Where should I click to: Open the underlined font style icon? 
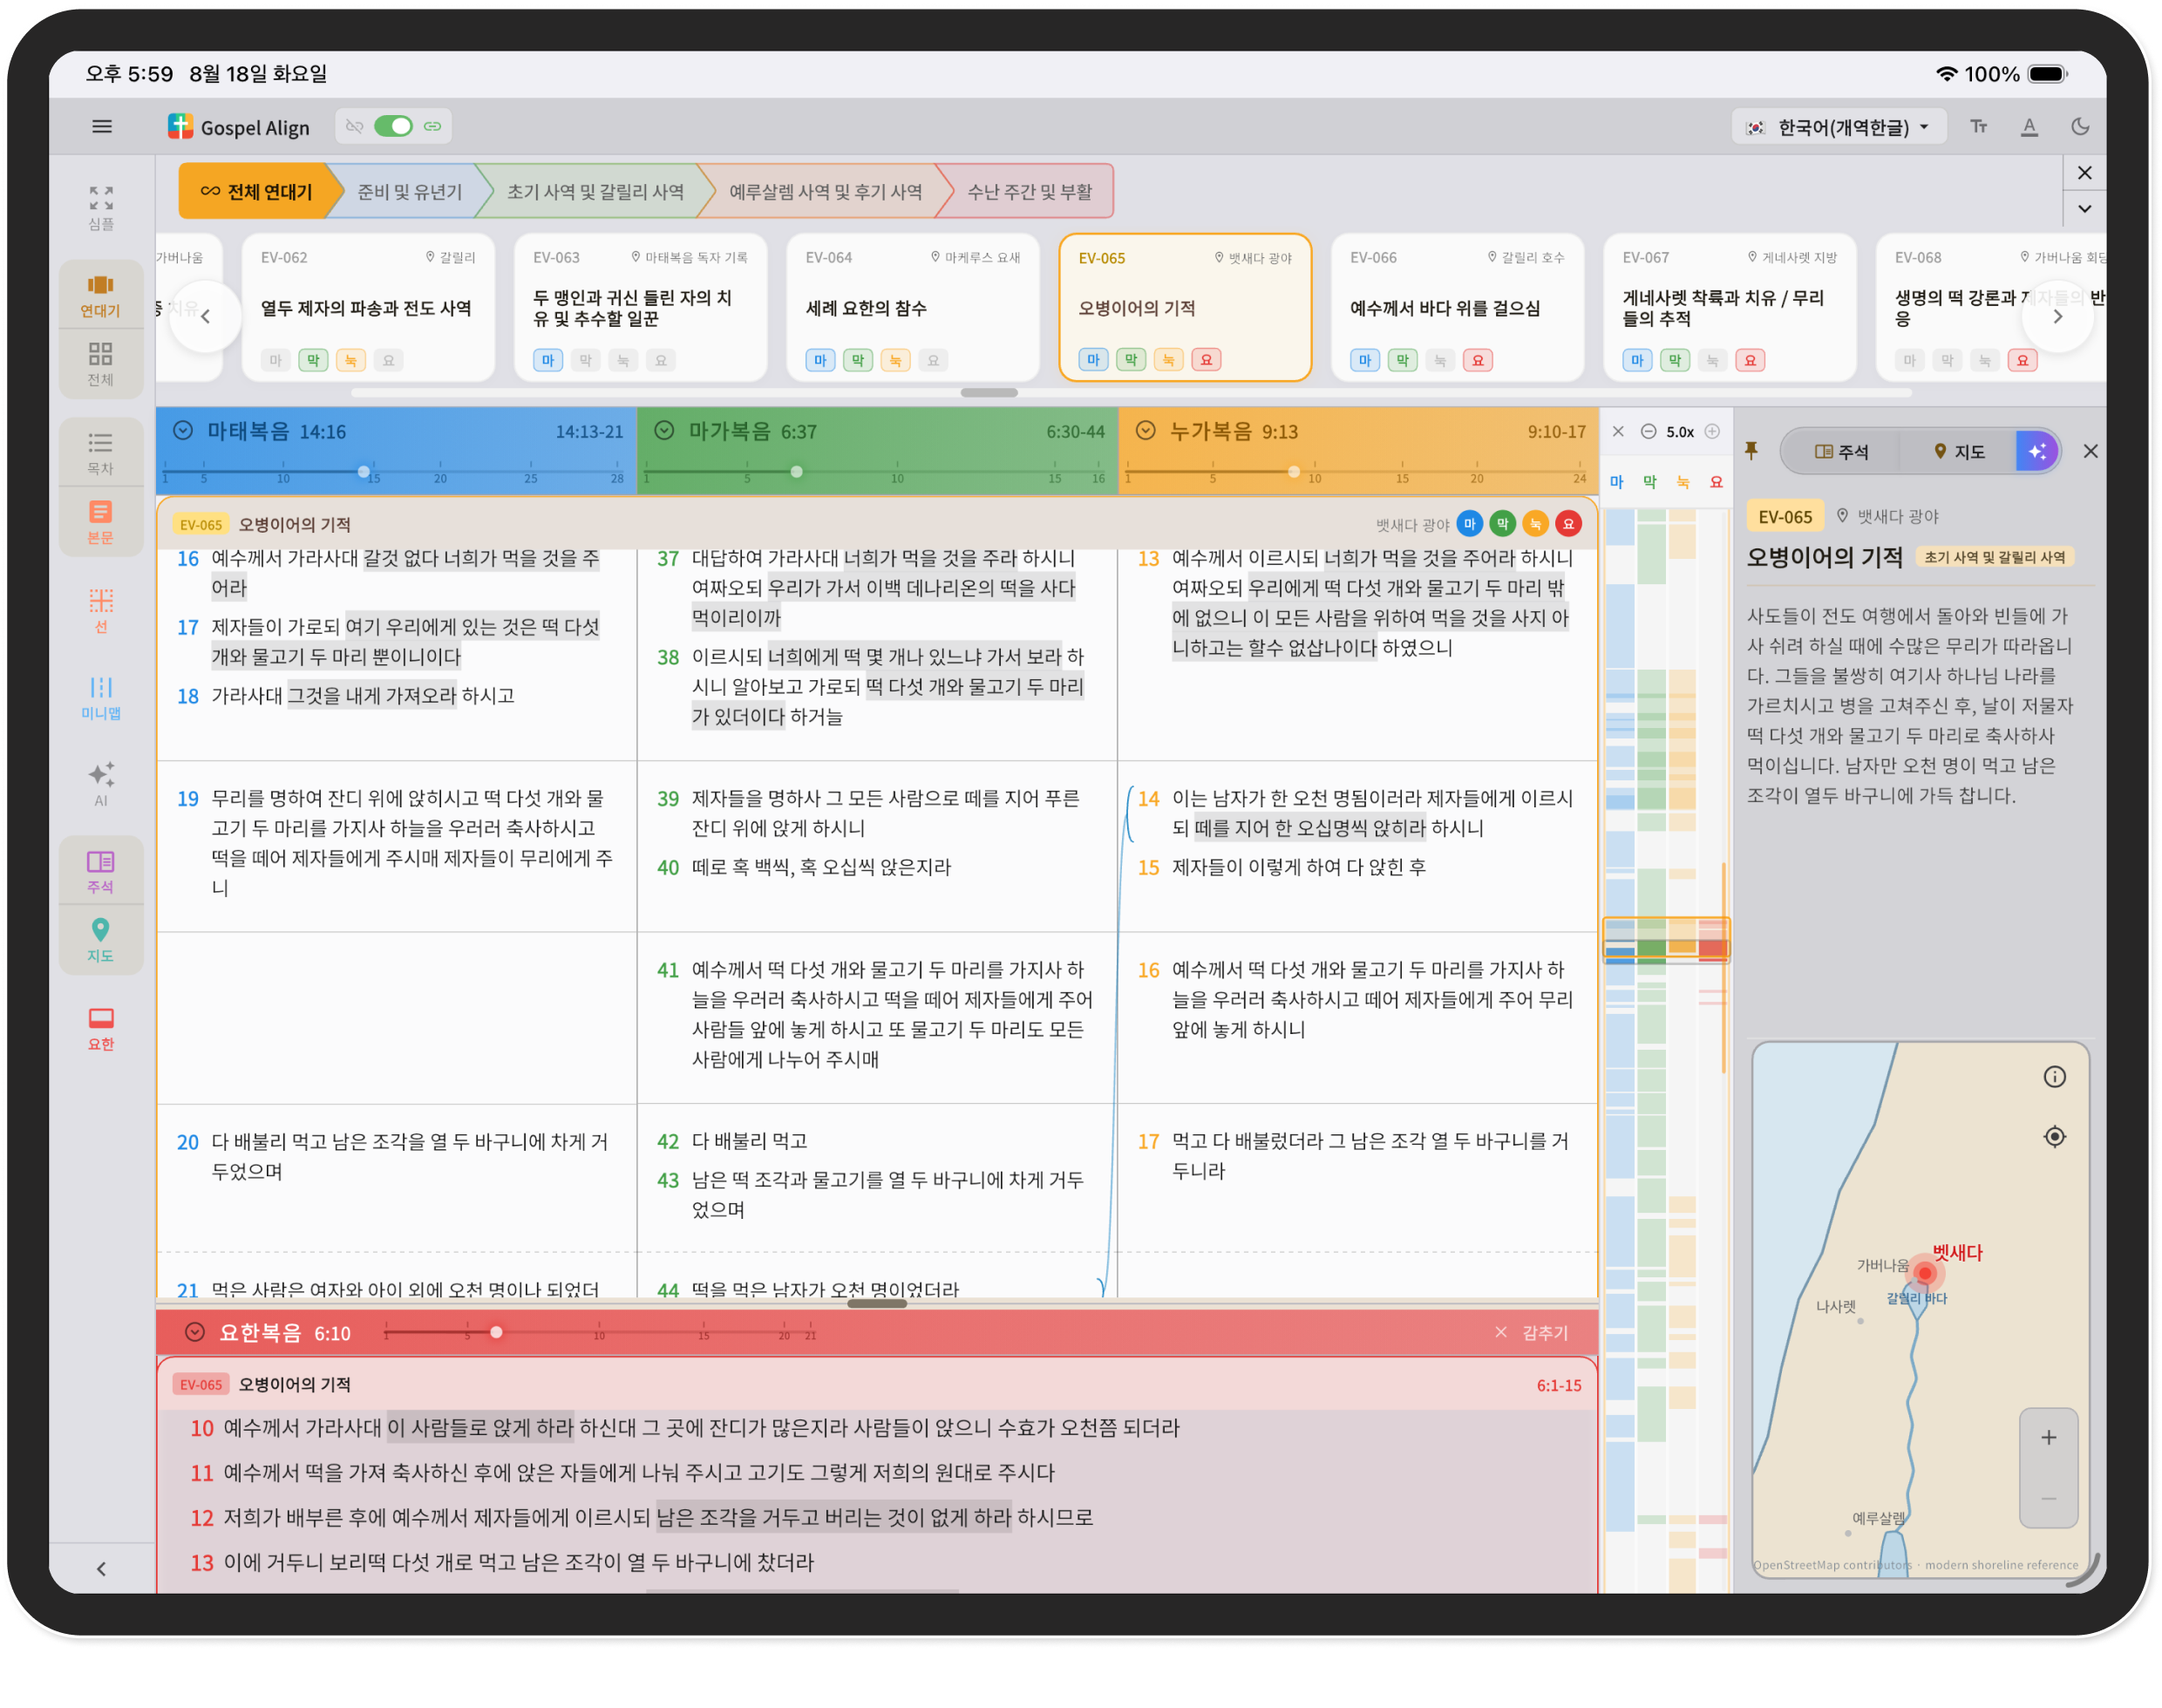pyautogui.click(x=2029, y=127)
